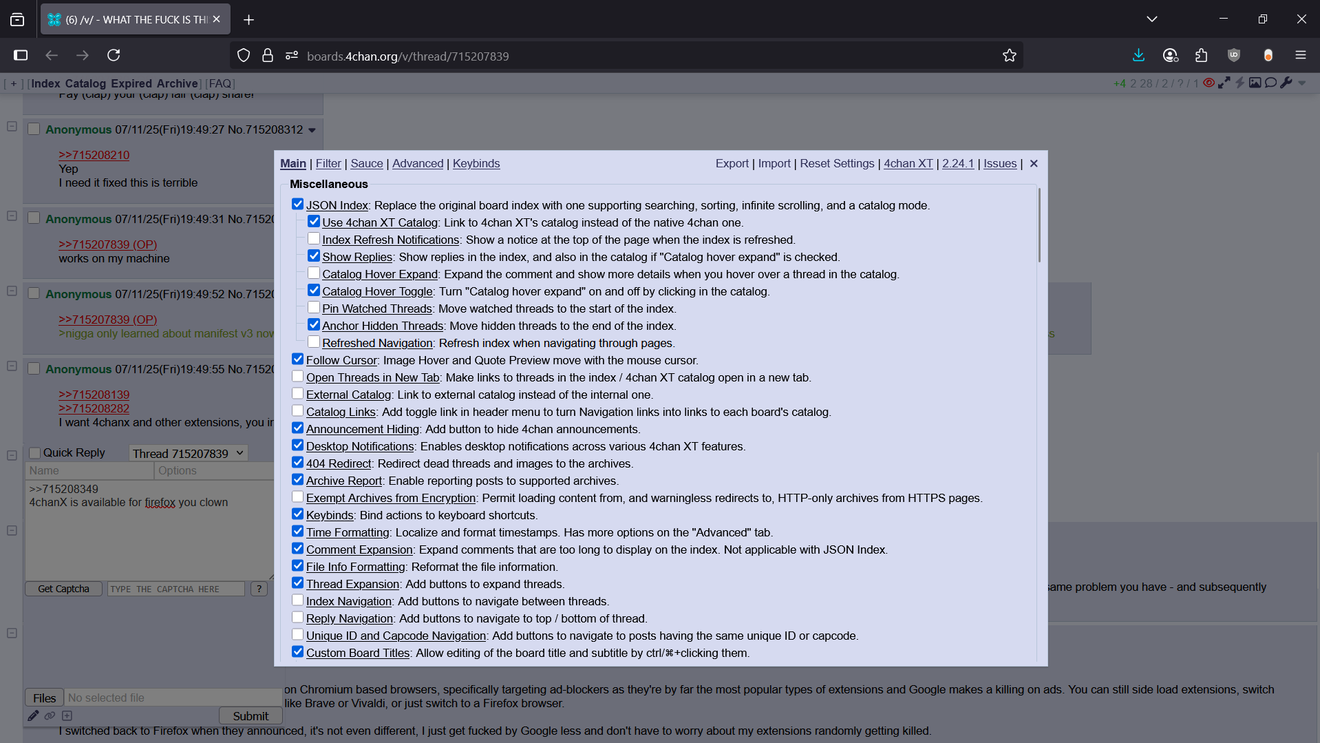Image resolution: width=1320 pixels, height=743 pixels.
Task: Reload the current page
Action: click(114, 55)
